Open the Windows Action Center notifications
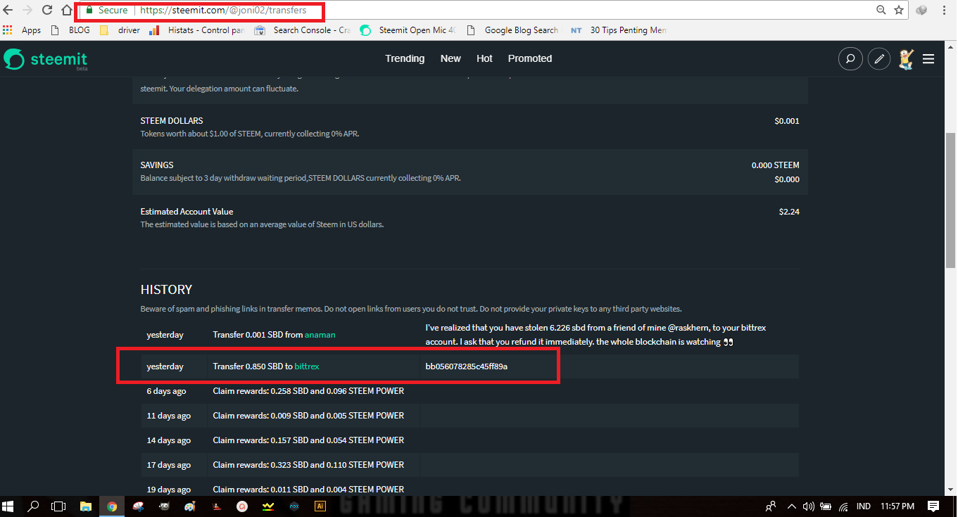 933,506
